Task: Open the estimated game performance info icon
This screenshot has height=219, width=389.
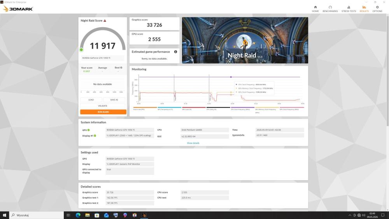Action: click(175, 52)
